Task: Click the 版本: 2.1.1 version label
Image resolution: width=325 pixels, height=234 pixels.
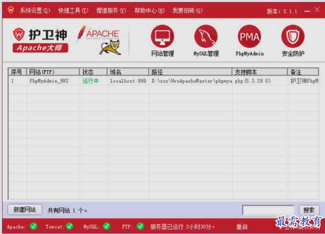Action: (282, 11)
